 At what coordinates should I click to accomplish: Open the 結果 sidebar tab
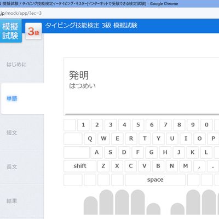click(x=22, y=201)
